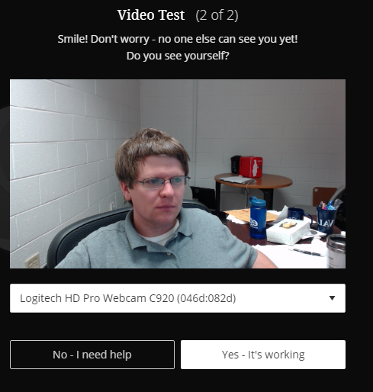Click the round wooden table in preview
Image resolution: width=373 pixels, height=392 pixels.
point(253,182)
